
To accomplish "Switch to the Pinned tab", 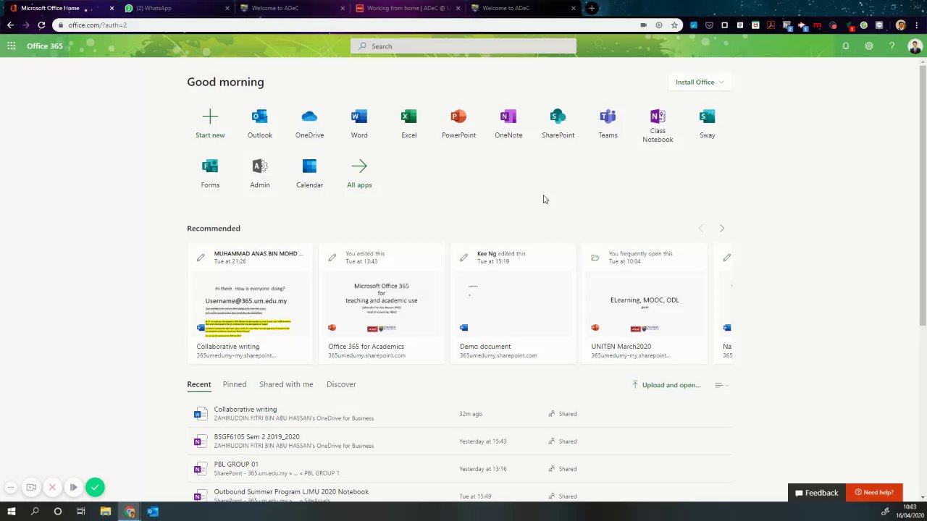I will pos(235,384).
